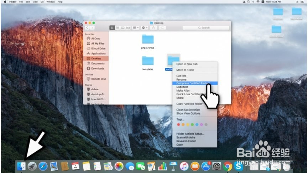Open Finder from the Dock
308x173 pixels.
point(21,167)
